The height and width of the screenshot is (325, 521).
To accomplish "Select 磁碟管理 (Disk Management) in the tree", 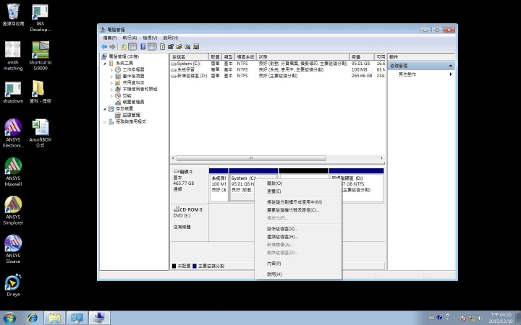I will coord(131,115).
